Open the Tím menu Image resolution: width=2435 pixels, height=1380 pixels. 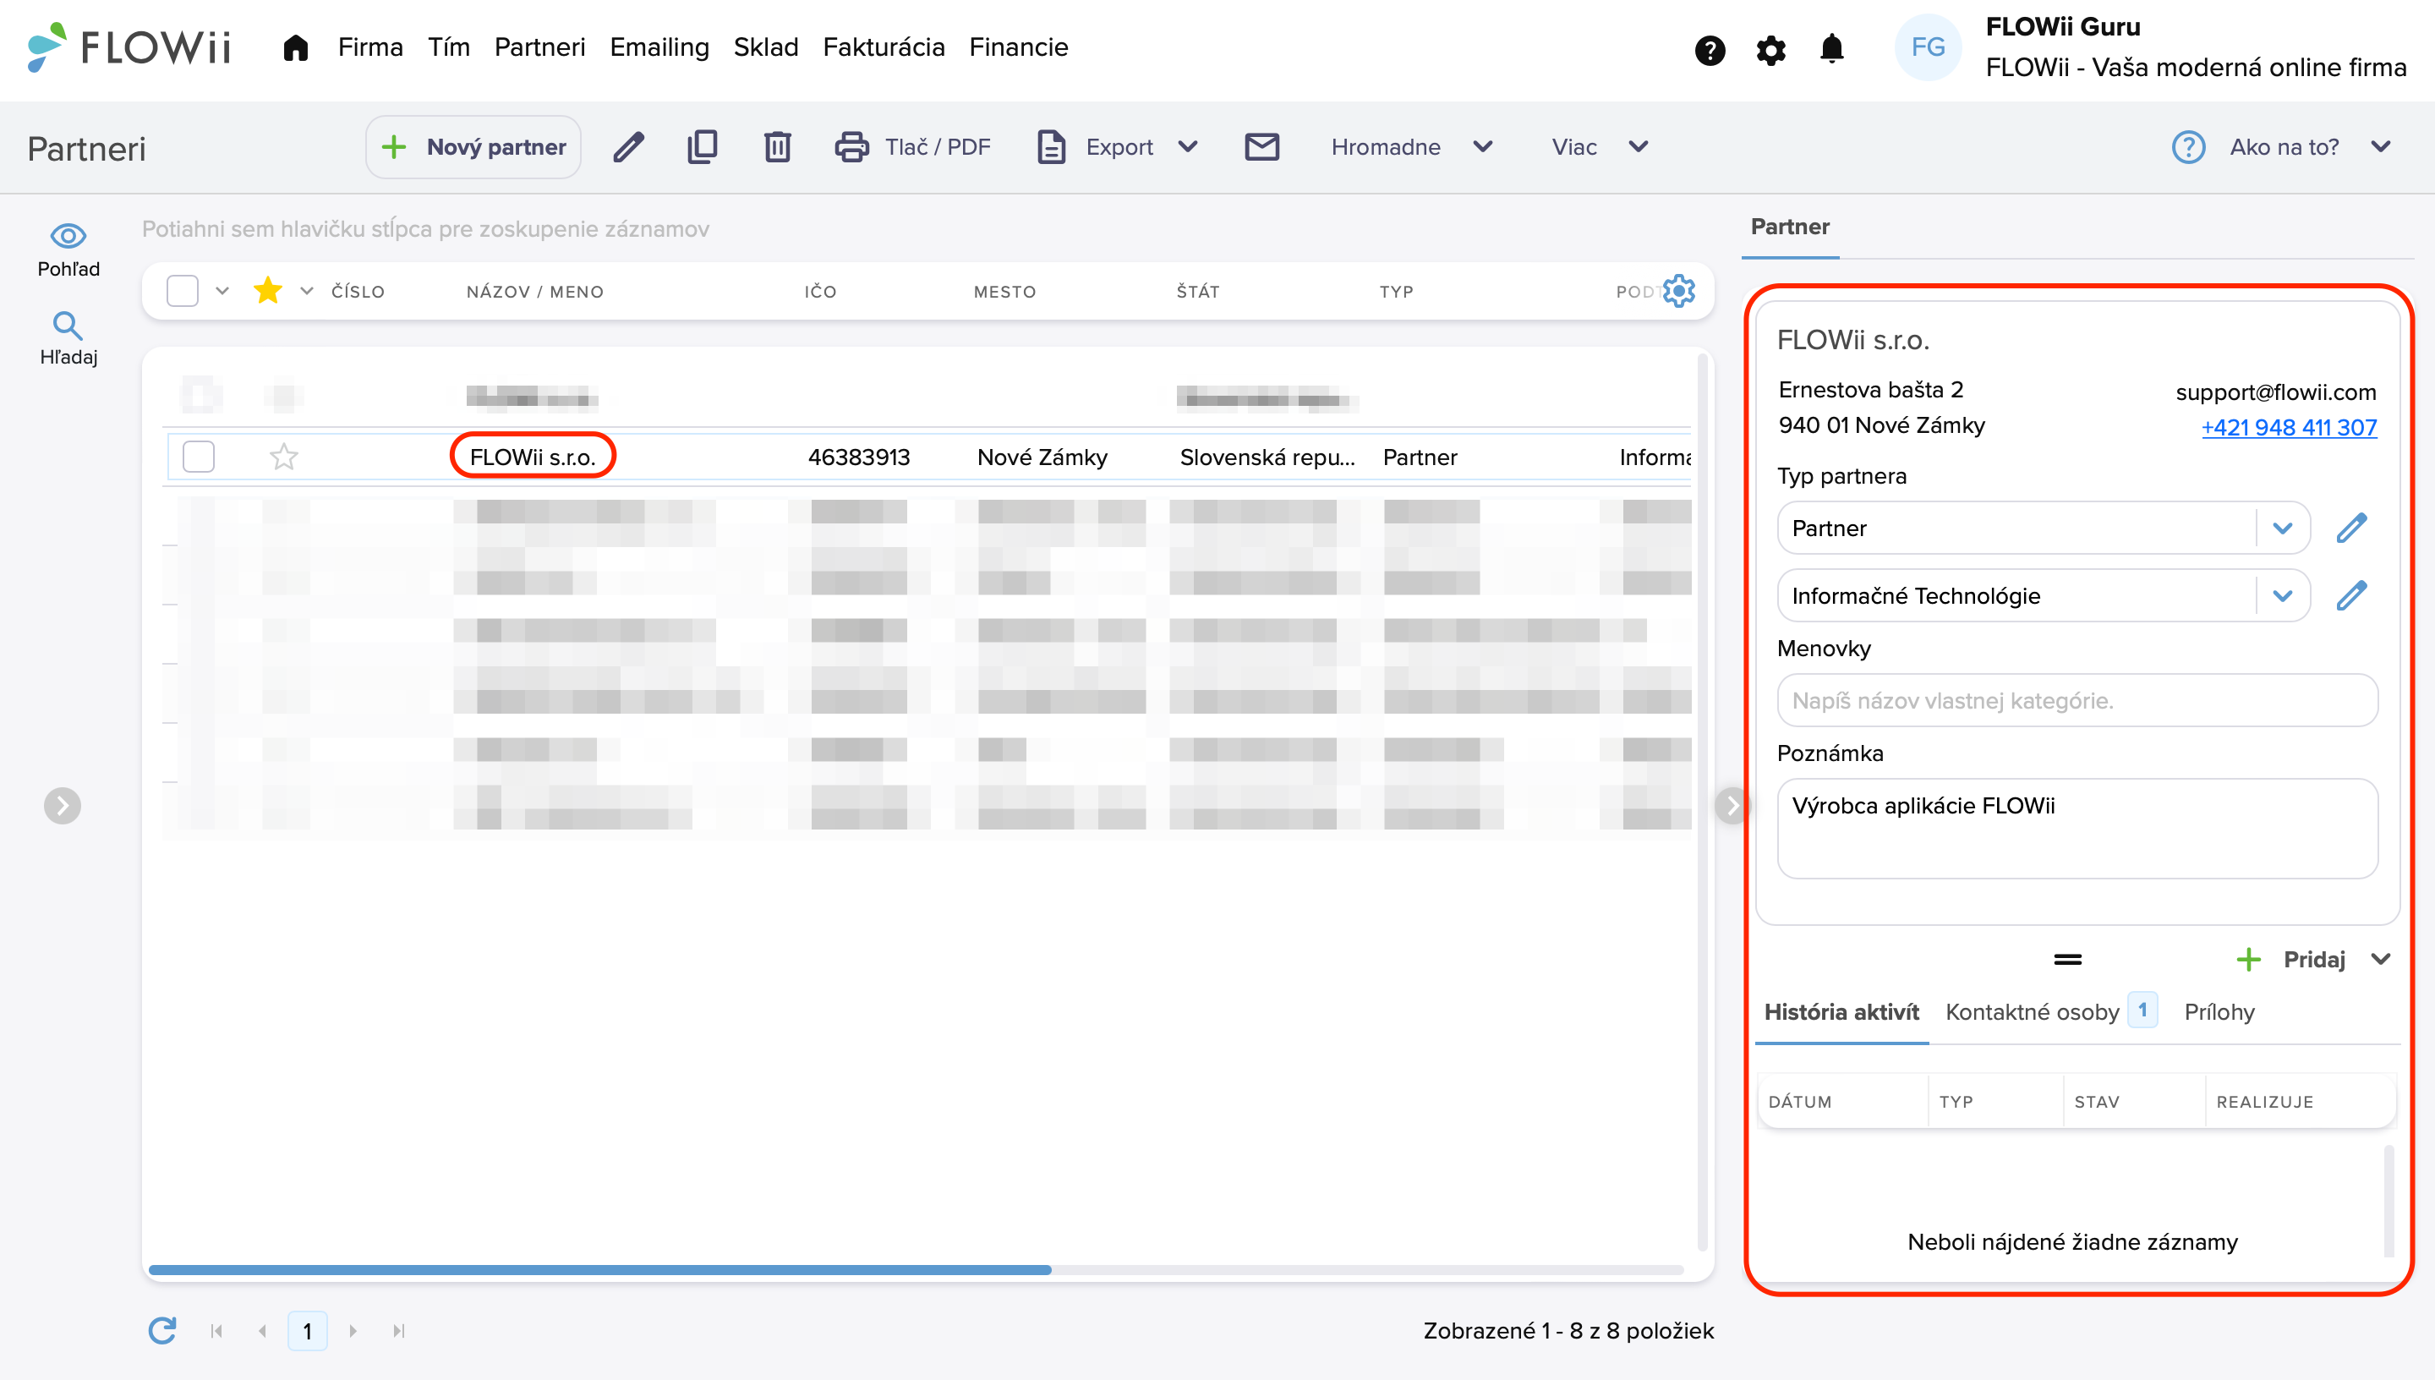pyautogui.click(x=448, y=47)
